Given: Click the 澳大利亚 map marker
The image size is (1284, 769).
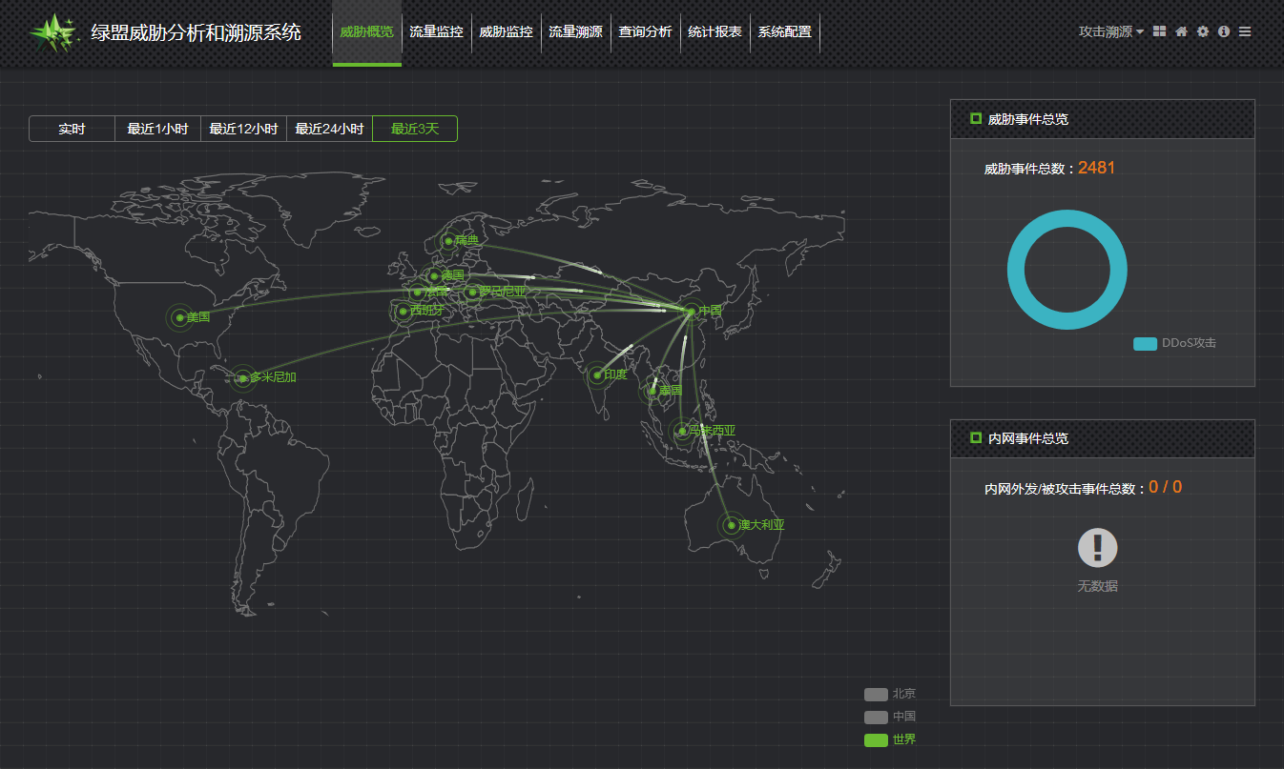Looking at the screenshot, I should click(x=732, y=525).
